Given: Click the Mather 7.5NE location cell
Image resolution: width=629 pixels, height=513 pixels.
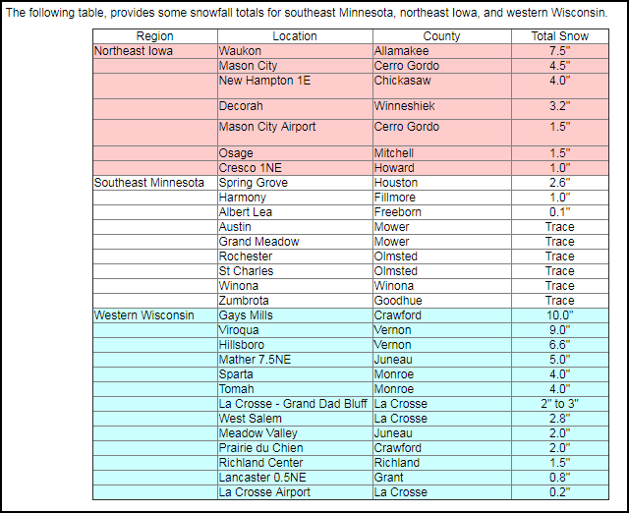Looking at the screenshot, I should [295, 360].
